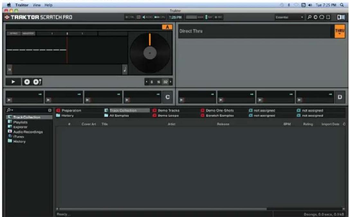This screenshot has width=349, height=217.
Task: Play the first sample slot in deck C
Action: [9, 100]
